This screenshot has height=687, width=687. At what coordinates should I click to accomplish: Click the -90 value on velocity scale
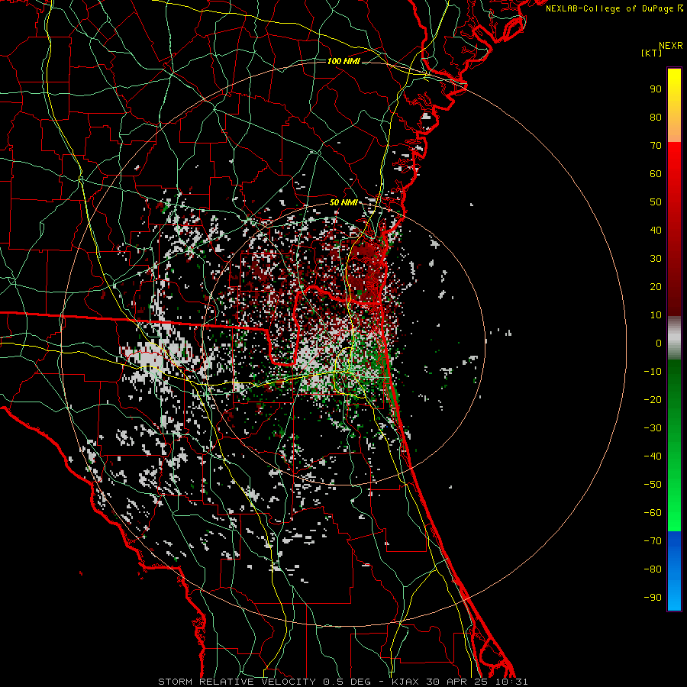(x=653, y=598)
